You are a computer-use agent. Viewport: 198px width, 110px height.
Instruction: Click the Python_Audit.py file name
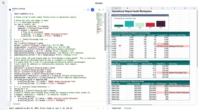pos(19,9)
